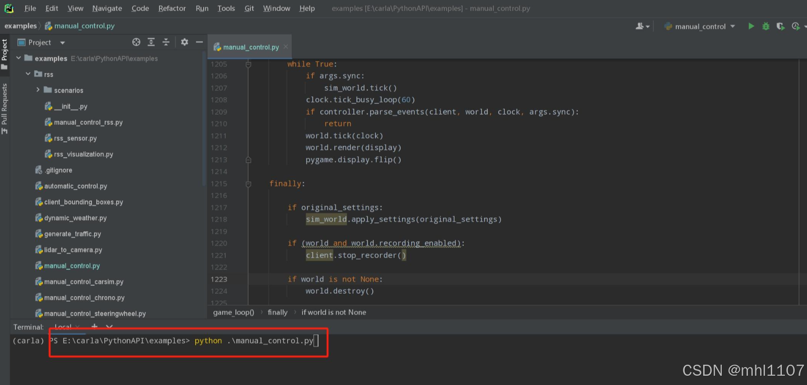This screenshot has height=385, width=807.
Task: Open the File menu
Action: [30, 8]
